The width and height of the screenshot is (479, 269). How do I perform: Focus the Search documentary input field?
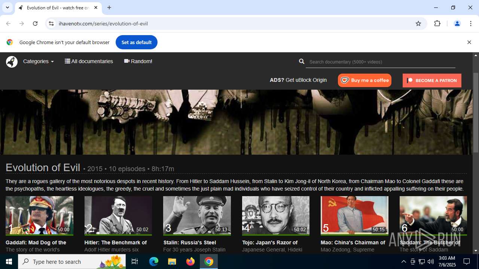pyautogui.click(x=380, y=62)
